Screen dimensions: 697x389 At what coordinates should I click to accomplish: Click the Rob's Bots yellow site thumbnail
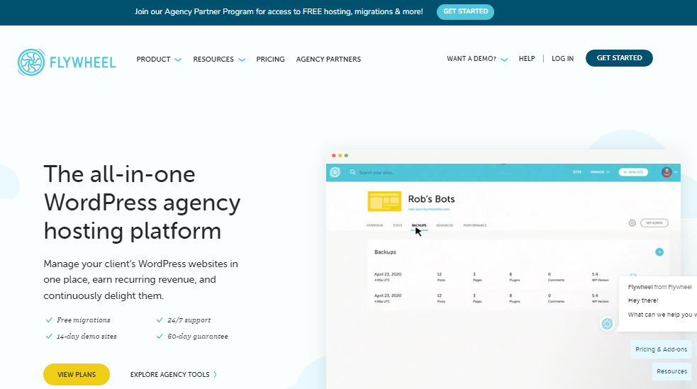(x=384, y=201)
